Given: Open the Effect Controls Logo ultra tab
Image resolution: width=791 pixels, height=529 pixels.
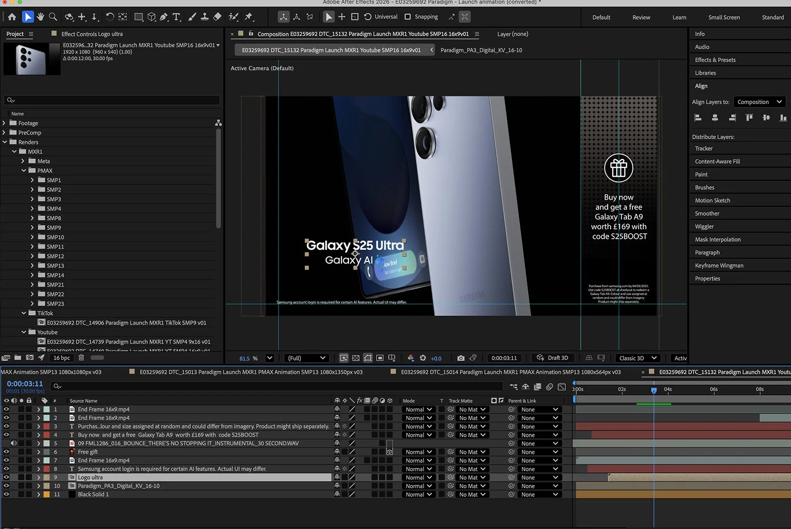Looking at the screenshot, I should click(x=92, y=34).
